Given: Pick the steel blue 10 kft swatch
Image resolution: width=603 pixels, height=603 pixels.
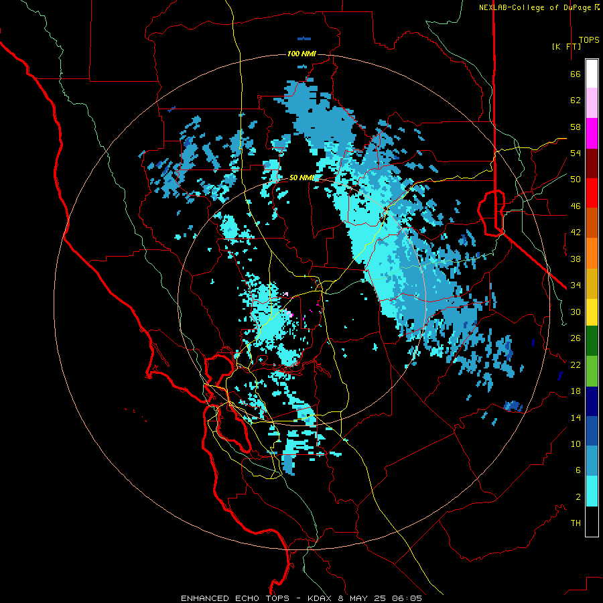Looking at the screenshot, I should [592, 461].
